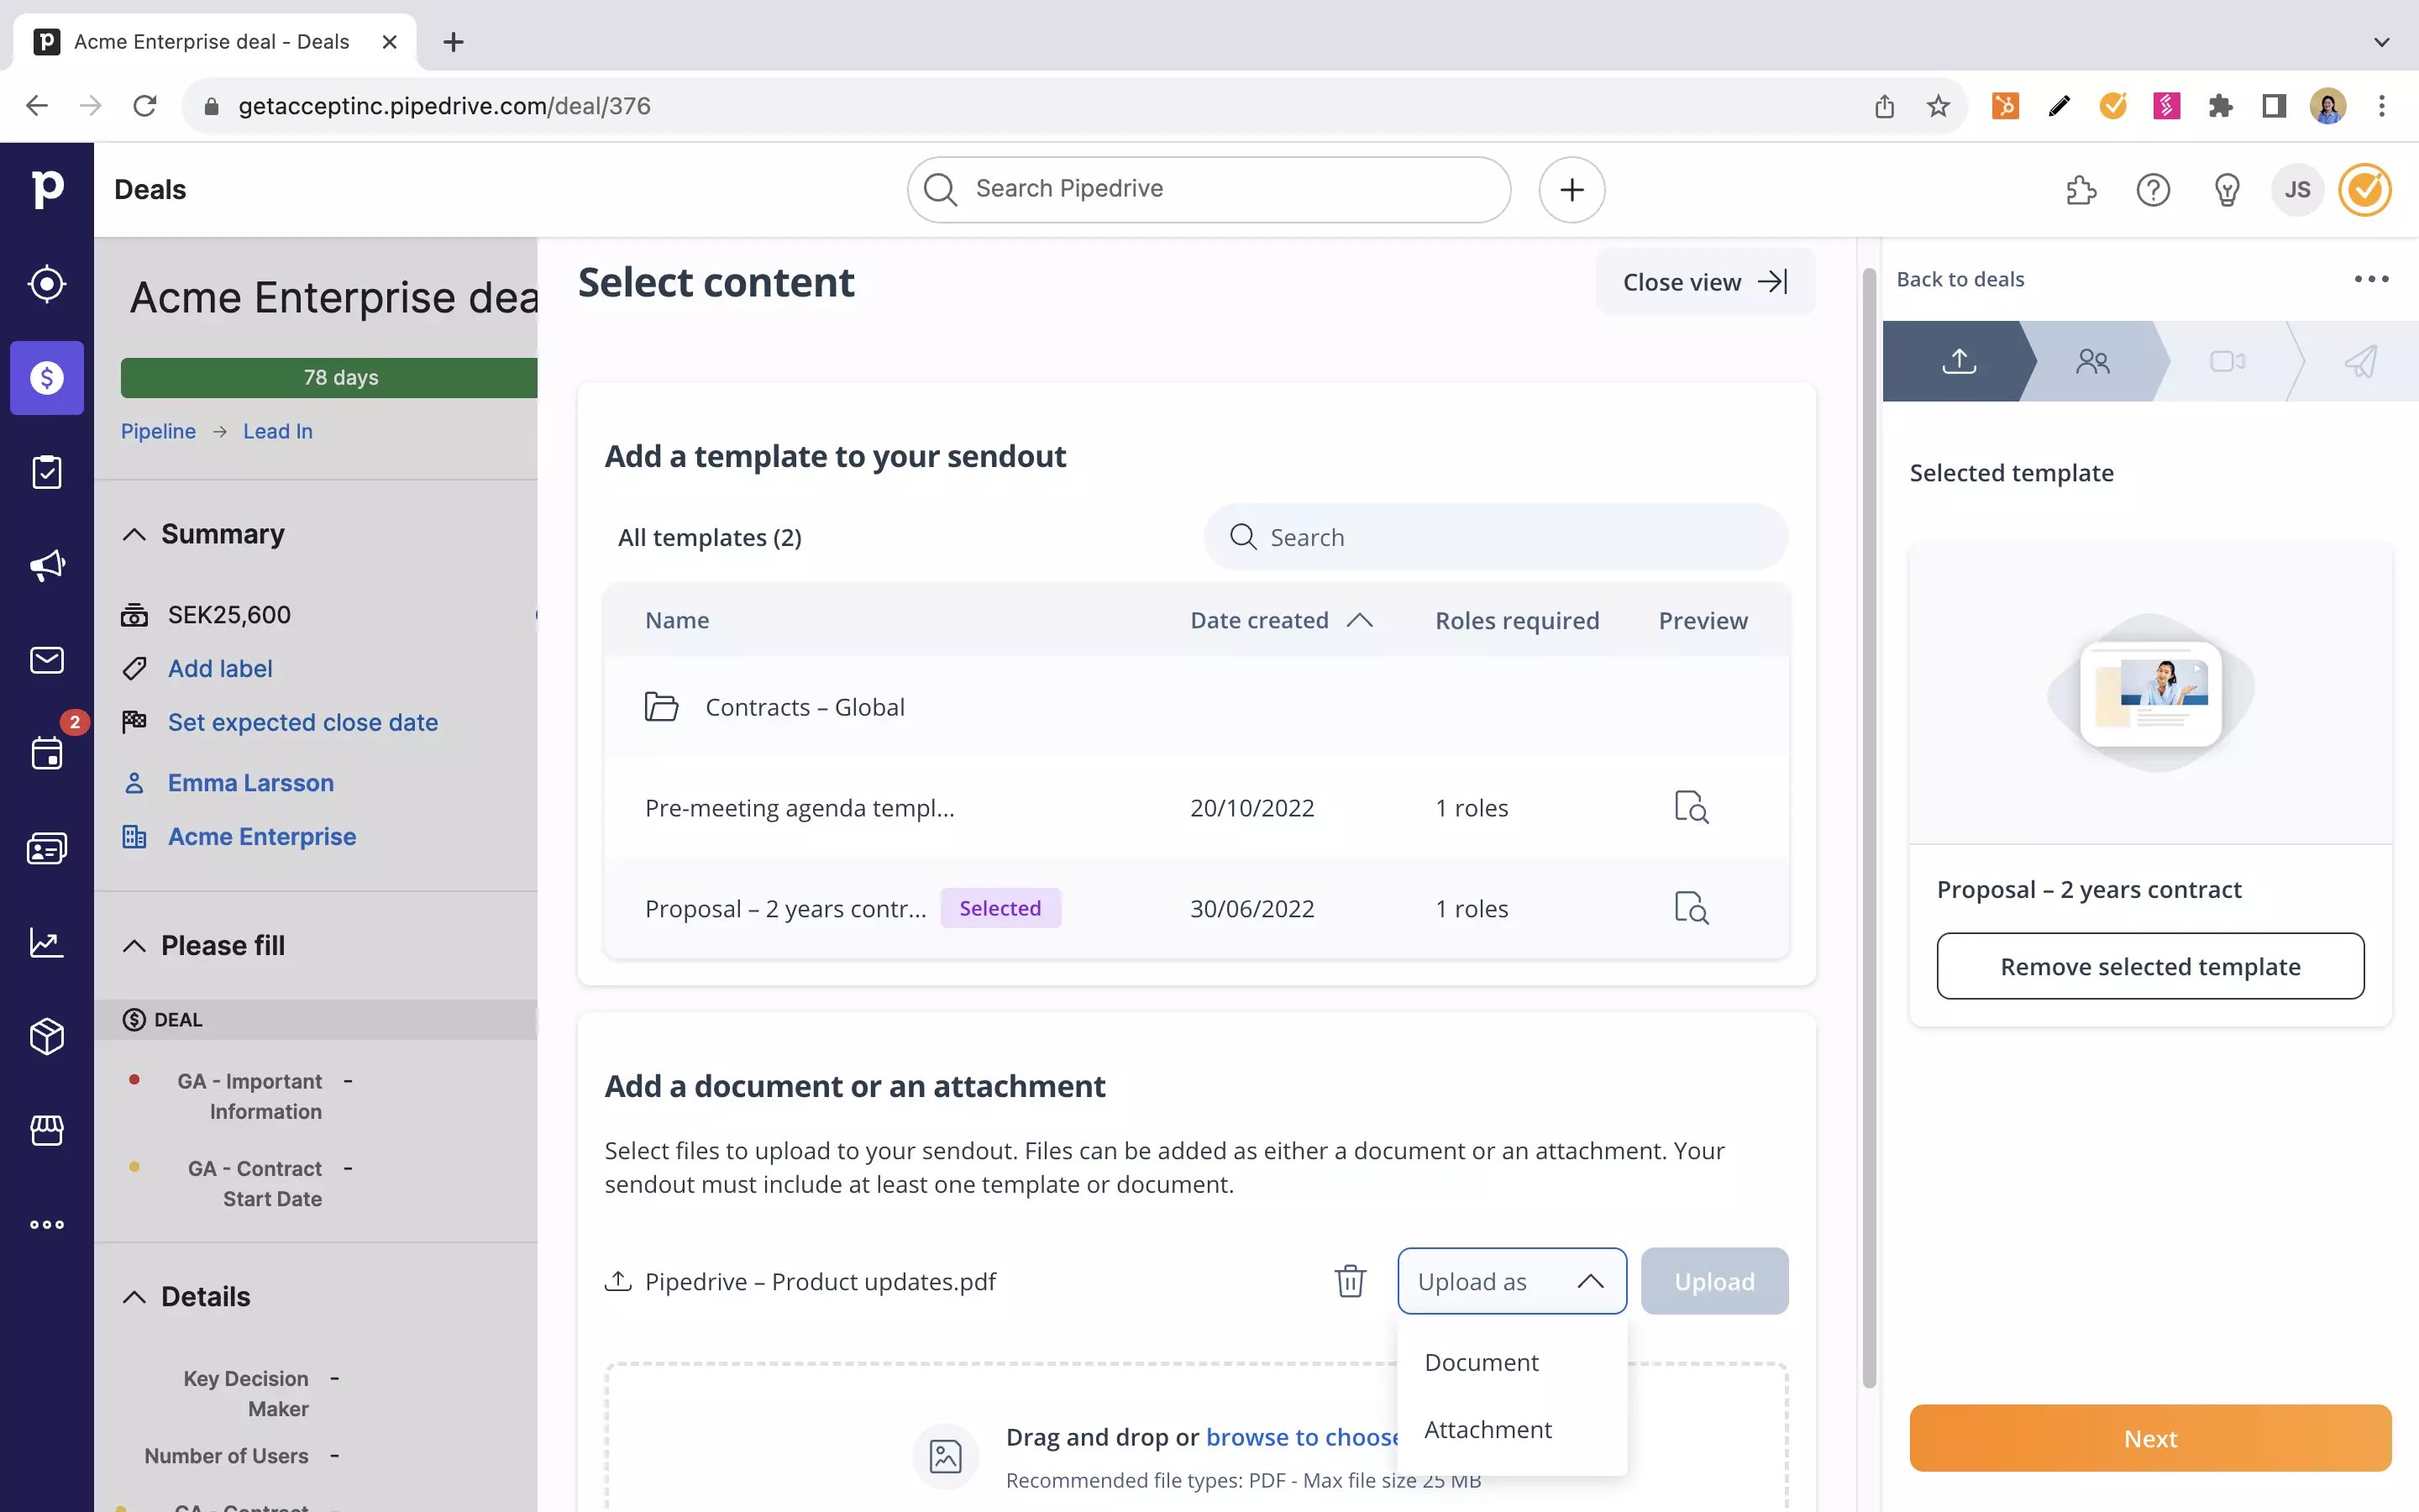
Task: Open Projects checklist icon in sidebar
Action: pyautogui.click(x=47, y=472)
